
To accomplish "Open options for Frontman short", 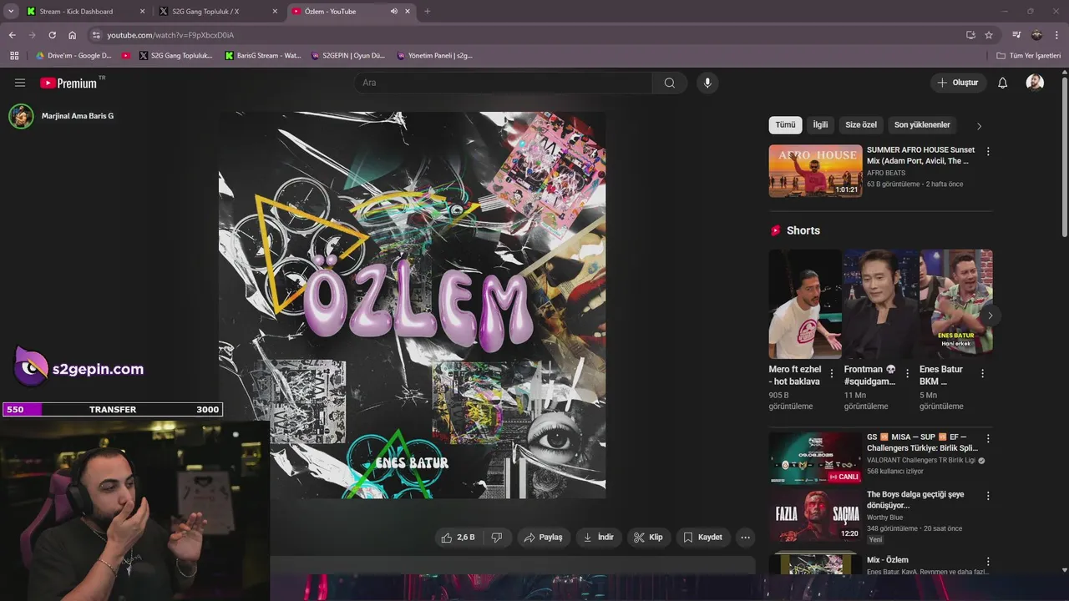I will coord(907,374).
